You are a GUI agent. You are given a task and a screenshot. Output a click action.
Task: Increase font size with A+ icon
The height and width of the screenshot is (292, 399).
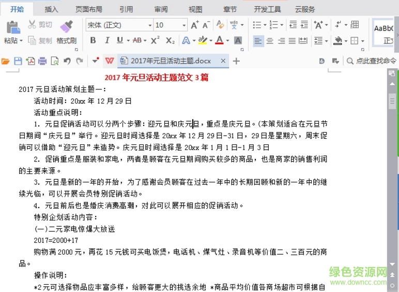(195, 25)
